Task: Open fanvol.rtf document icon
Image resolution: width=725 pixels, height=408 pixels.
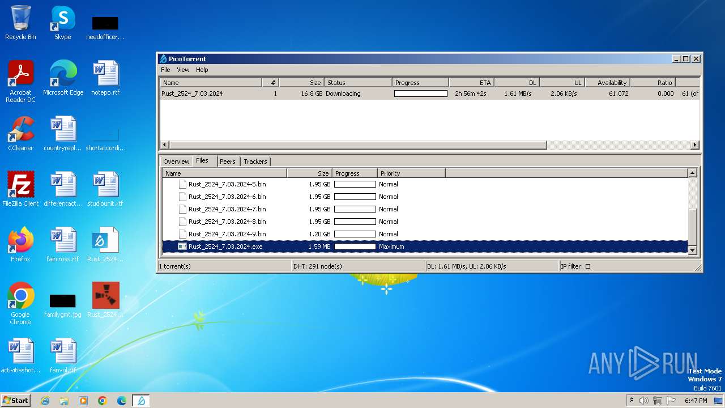Action: [63, 356]
